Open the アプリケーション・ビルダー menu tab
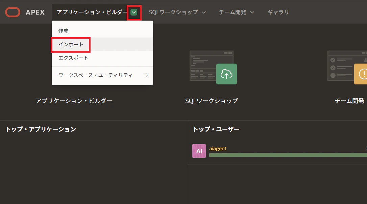367x204 pixels. (92, 12)
